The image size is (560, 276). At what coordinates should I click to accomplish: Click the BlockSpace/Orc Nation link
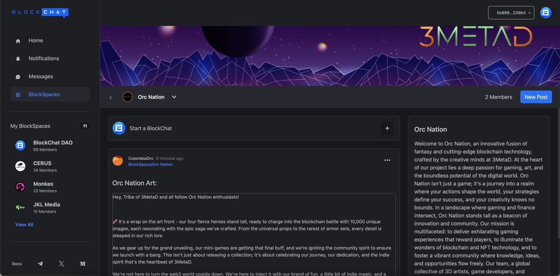150,165
